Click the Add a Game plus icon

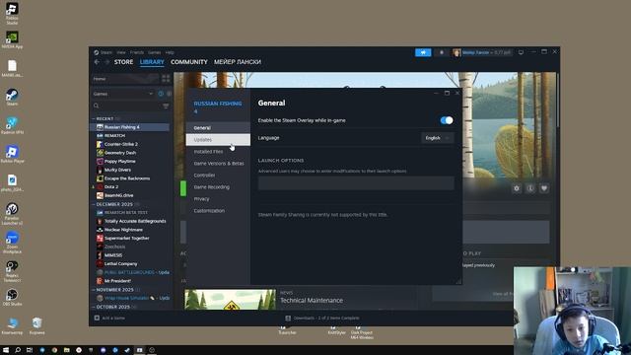(x=97, y=318)
